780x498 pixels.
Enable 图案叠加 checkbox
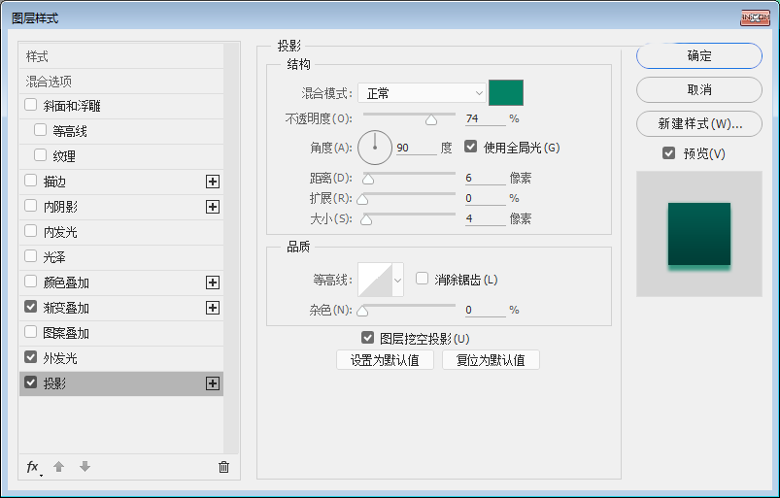pyautogui.click(x=30, y=332)
